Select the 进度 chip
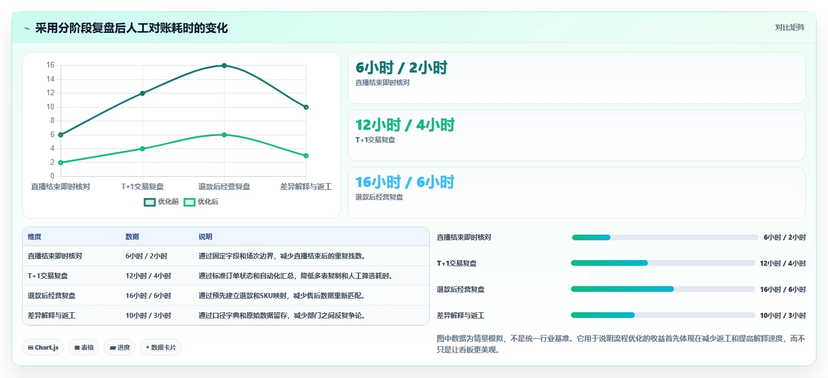 coord(119,347)
